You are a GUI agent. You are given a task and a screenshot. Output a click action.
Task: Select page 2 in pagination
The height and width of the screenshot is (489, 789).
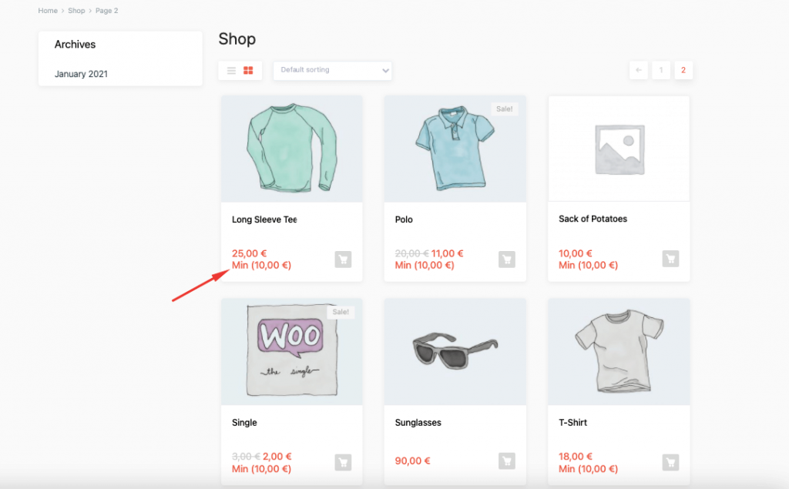click(683, 71)
